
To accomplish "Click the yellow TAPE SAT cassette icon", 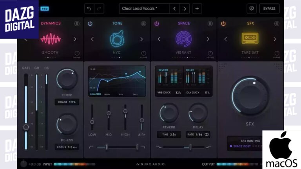I will click(250, 38).
